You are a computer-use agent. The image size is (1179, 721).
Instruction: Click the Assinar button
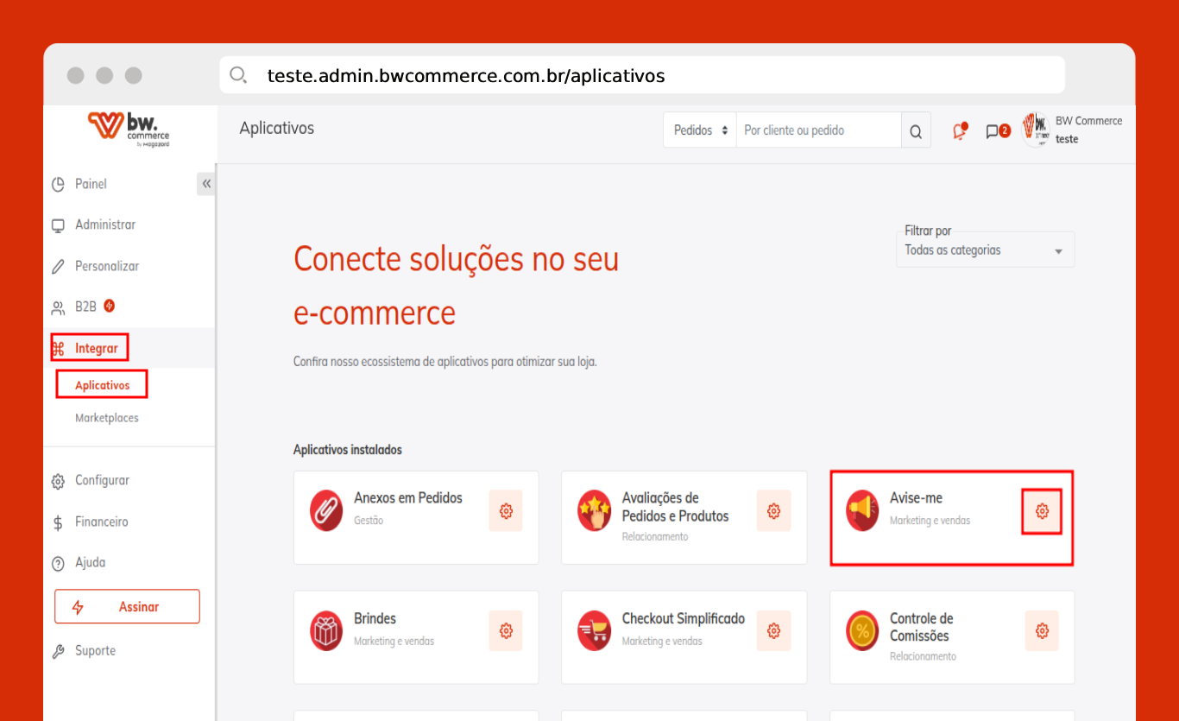[127, 606]
